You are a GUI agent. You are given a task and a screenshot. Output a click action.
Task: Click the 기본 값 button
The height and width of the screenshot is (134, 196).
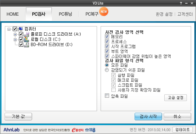pos(18,116)
